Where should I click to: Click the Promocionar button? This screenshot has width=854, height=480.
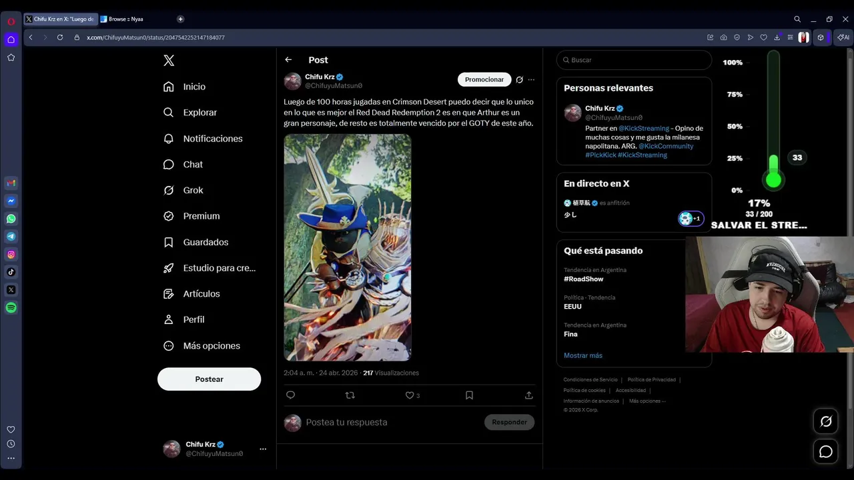coord(484,79)
